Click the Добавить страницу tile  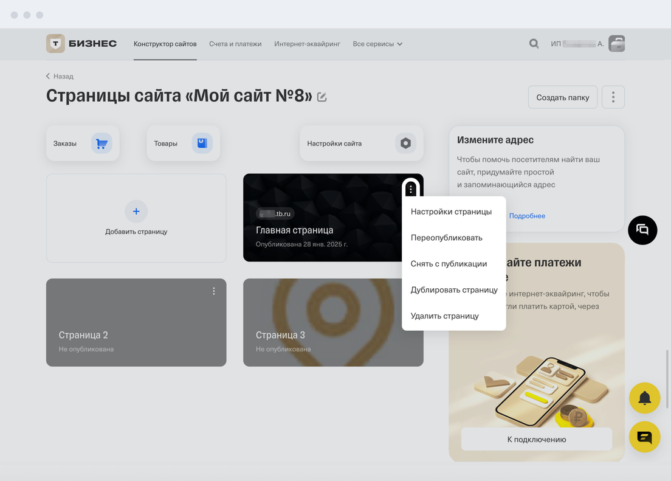click(x=136, y=218)
